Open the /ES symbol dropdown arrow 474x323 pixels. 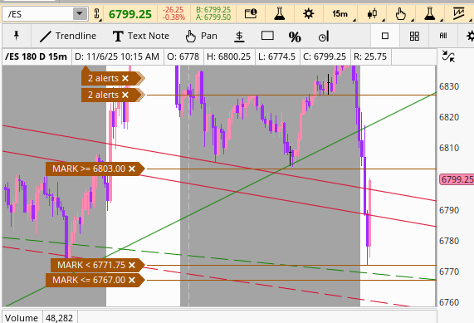[80, 13]
